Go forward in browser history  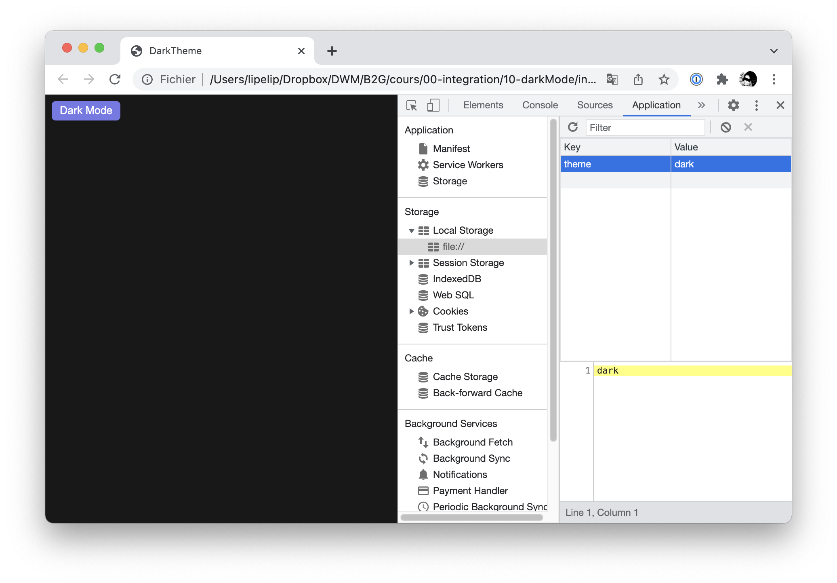89,79
